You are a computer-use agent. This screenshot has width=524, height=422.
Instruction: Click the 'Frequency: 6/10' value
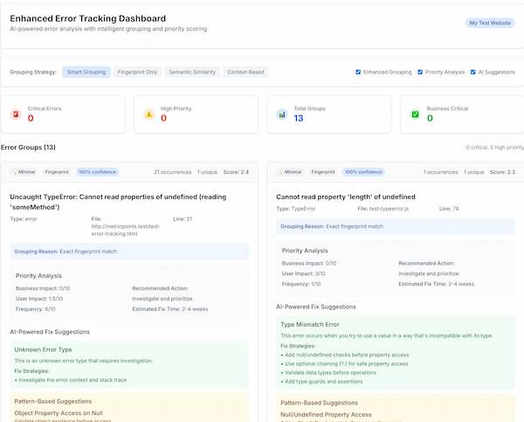coord(36,309)
